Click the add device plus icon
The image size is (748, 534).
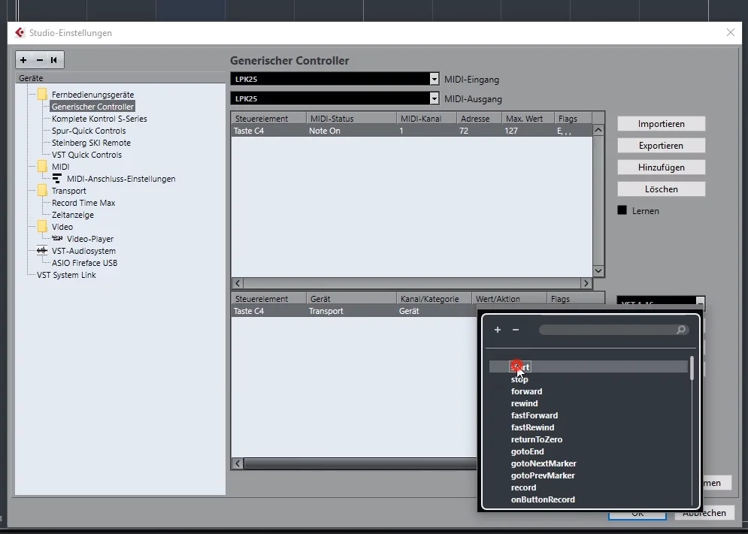pyautogui.click(x=23, y=60)
